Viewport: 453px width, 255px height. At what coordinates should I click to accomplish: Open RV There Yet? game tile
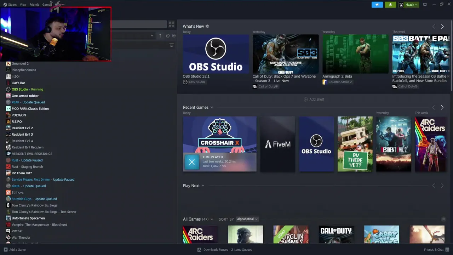click(x=355, y=144)
